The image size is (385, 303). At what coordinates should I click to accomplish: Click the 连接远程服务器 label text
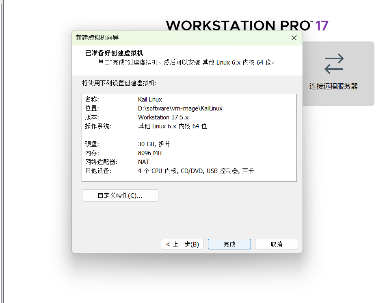pyautogui.click(x=333, y=86)
